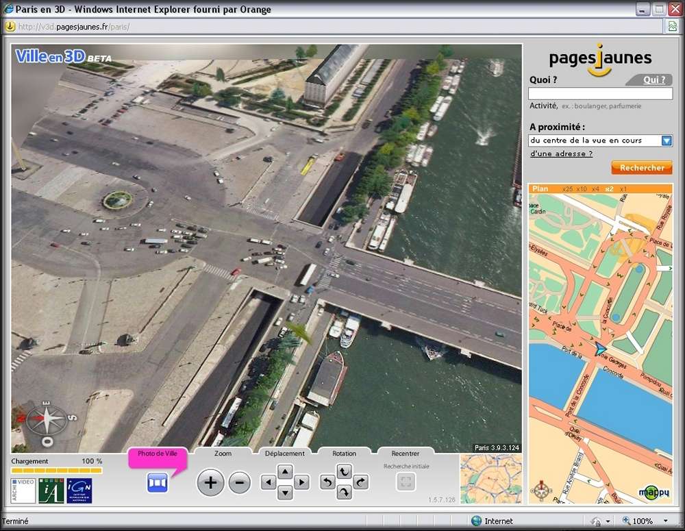Select the x4 plan zoom level

595,188
